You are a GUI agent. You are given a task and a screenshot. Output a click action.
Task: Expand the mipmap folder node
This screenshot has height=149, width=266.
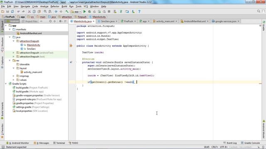click(14, 76)
